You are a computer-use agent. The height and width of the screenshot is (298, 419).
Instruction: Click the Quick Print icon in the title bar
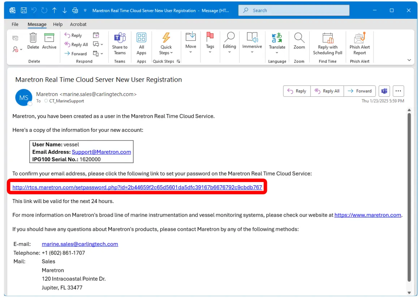[75, 10]
